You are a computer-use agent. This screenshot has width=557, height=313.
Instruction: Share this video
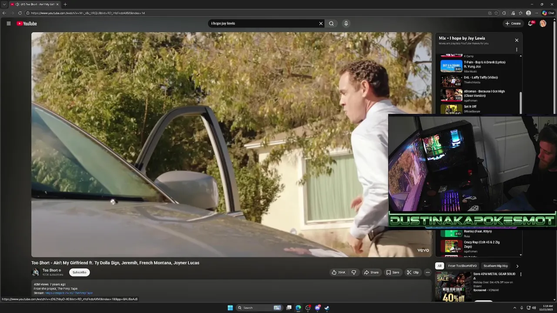(371, 273)
